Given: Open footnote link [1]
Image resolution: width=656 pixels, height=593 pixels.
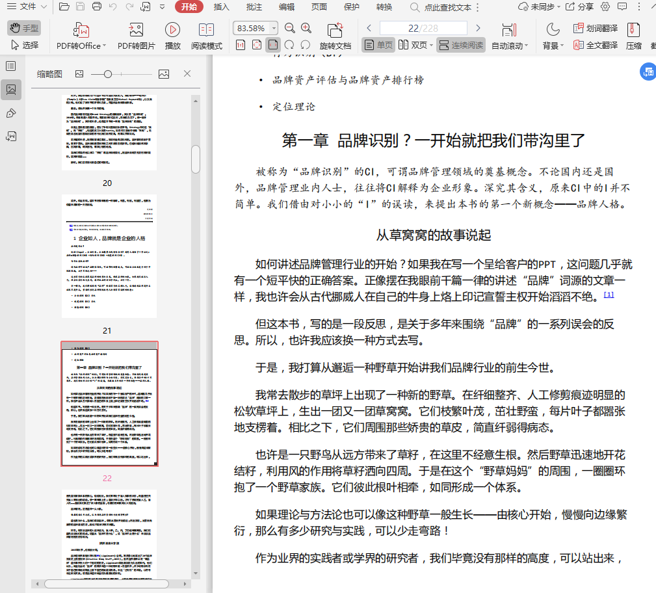Looking at the screenshot, I should pos(609,295).
